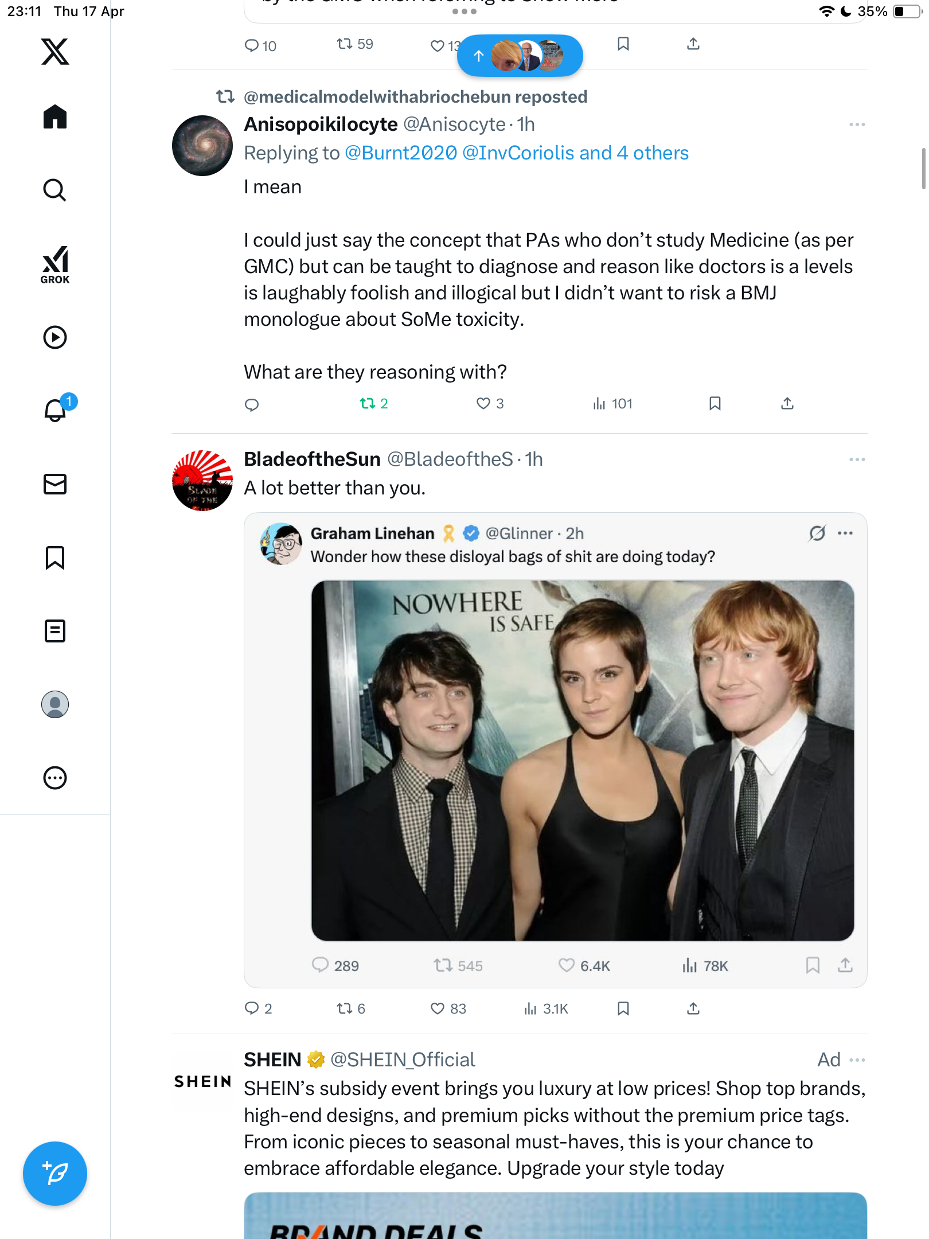Screen dimensions: 929x1239
Task: Bookmark BladeoftheSun's post
Action: tap(623, 1008)
